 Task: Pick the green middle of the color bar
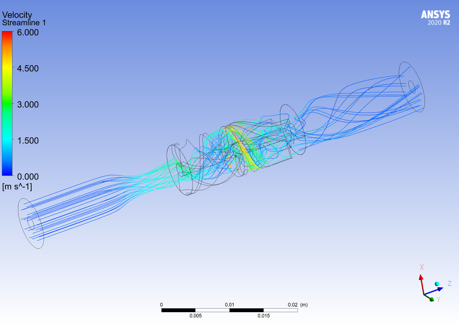7,104
